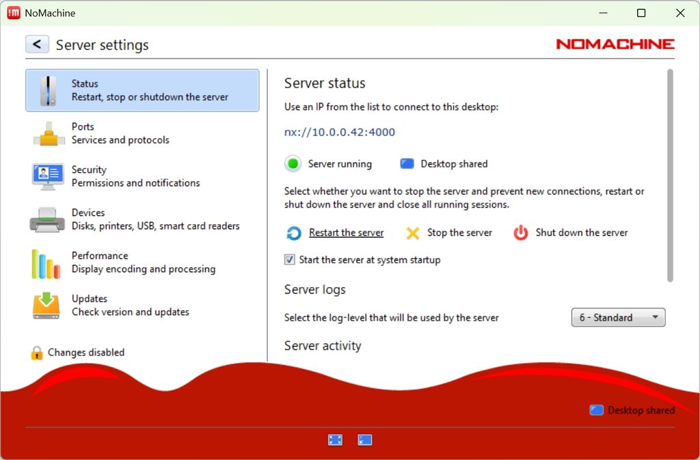The width and height of the screenshot is (700, 460).
Task: Click the blue Desktop shared status icon
Action: click(407, 164)
